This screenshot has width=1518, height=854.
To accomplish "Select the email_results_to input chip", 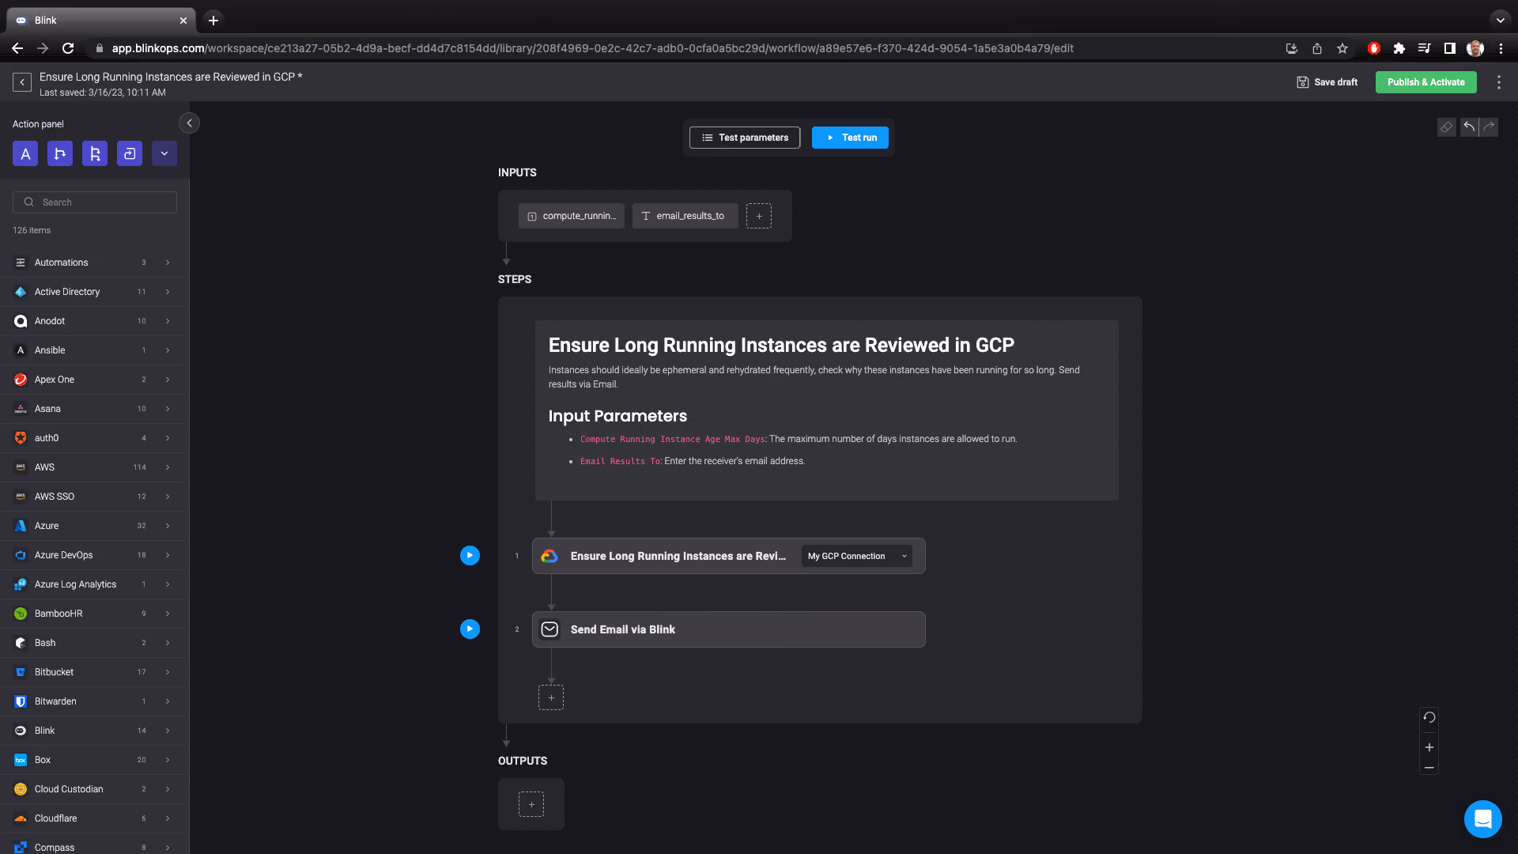I will 685,216.
